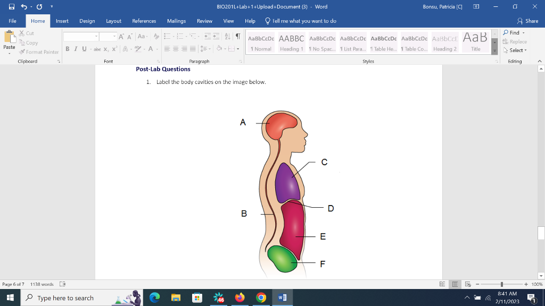This screenshot has height=306, width=545.
Task: Justify the paragraph text
Action: [x=193, y=49]
